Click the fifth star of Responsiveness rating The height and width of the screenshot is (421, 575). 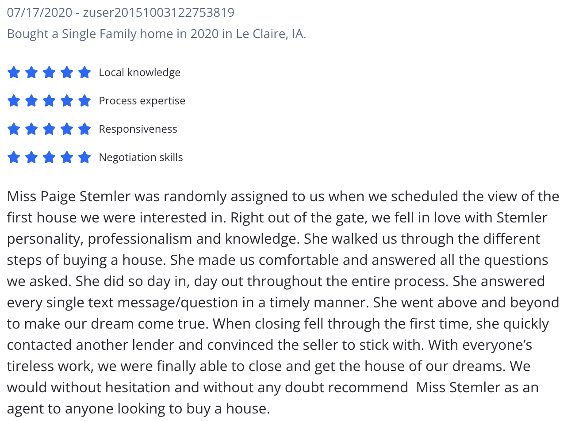click(84, 129)
